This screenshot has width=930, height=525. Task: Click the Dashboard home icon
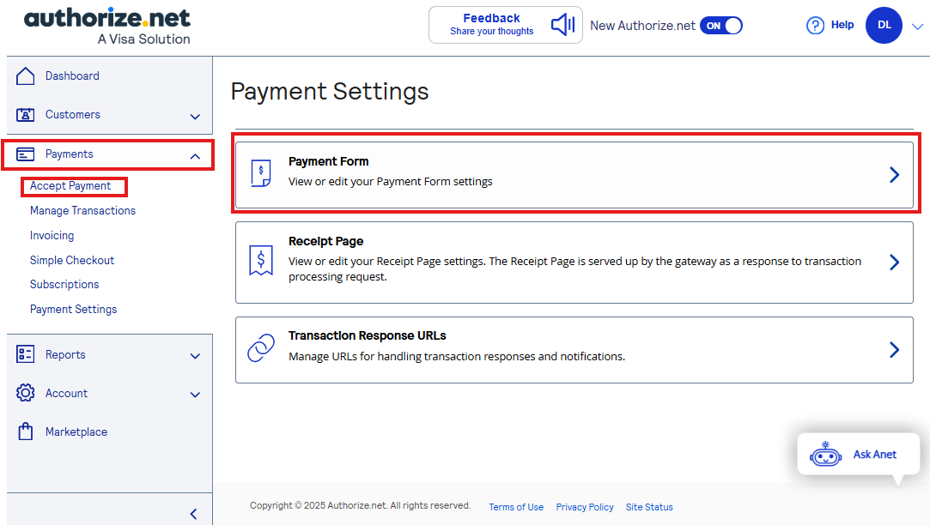(26, 76)
